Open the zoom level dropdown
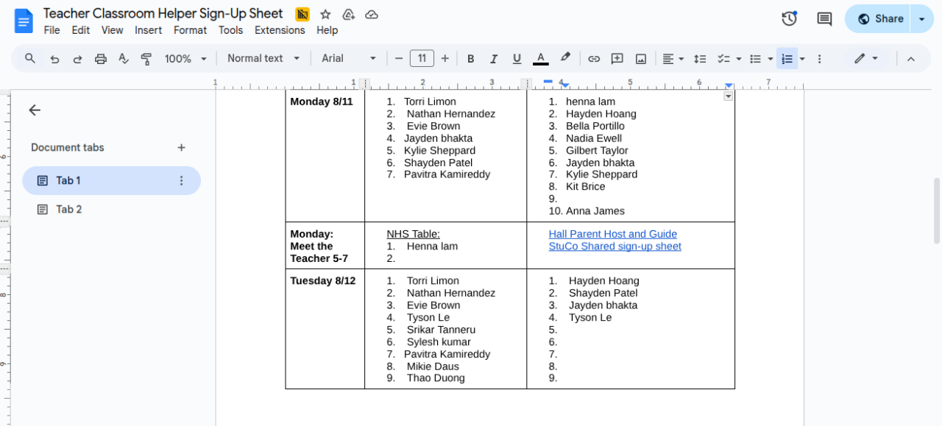942x426 pixels. [x=185, y=58]
